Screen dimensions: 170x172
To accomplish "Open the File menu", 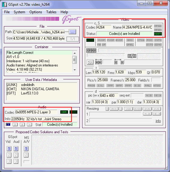I will click(x=7, y=12).
